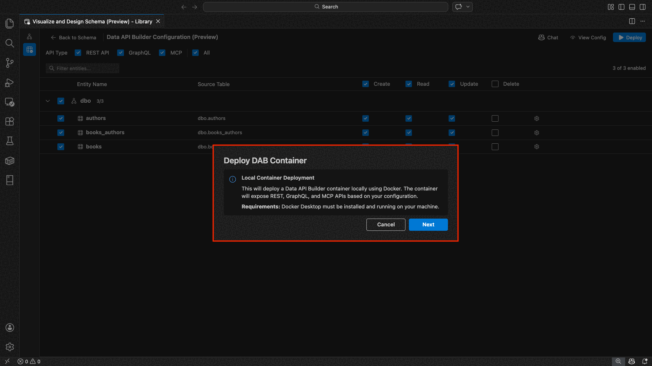Open editor More Actions ellipsis menu

click(642, 21)
